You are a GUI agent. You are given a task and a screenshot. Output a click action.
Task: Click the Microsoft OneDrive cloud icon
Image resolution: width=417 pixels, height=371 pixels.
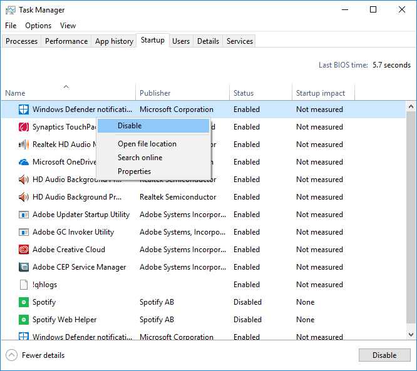pyautogui.click(x=24, y=162)
